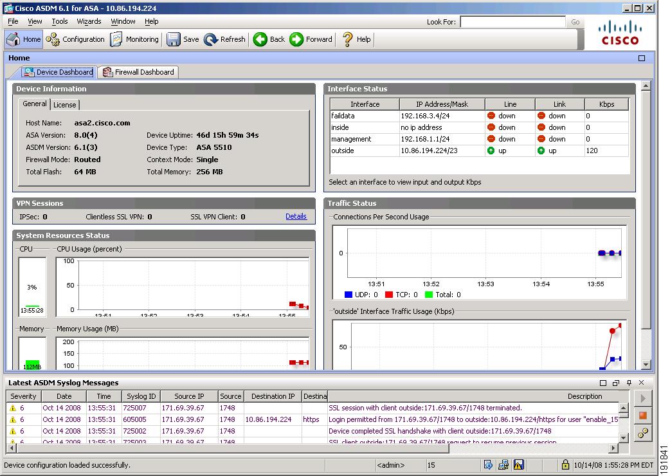Click the 'SSL session ... terminated.' syslog description

click(x=425, y=408)
